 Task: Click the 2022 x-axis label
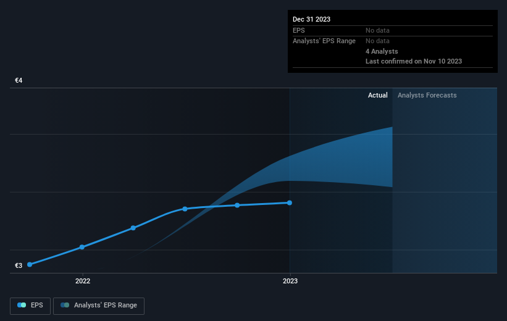click(83, 281)
